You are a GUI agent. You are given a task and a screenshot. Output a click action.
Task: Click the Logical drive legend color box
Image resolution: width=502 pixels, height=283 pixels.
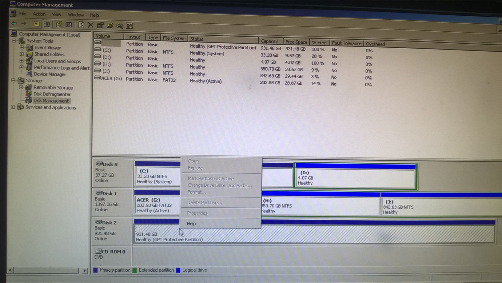pos(178,270)
